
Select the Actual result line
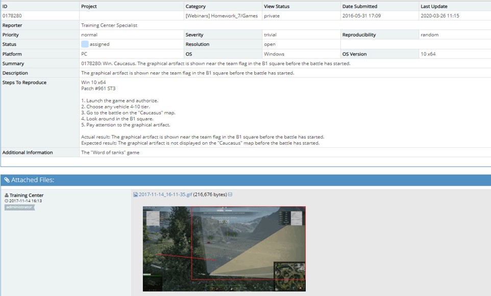[x=203, y=137]
